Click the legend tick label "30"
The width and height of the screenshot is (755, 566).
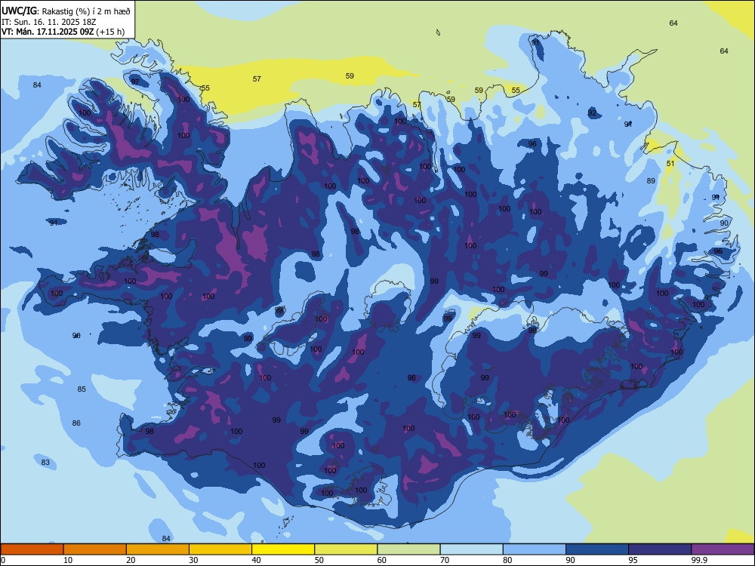(193, 560)
